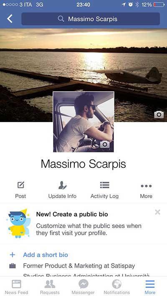Tap the back arrow in header

tap(10, 19)
